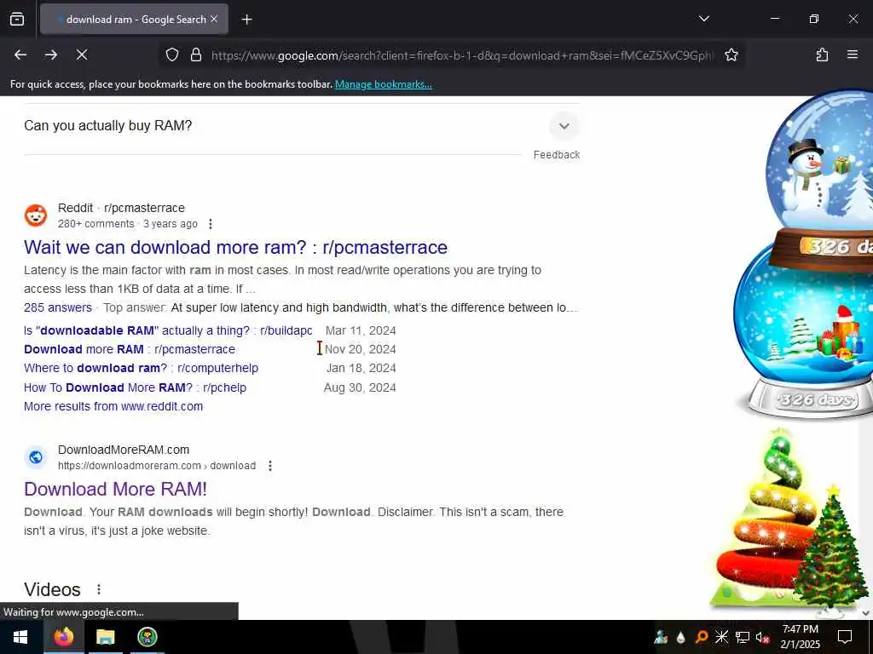Click the Feedback link
The image size is (873, 654).
[x=556, y=155]
